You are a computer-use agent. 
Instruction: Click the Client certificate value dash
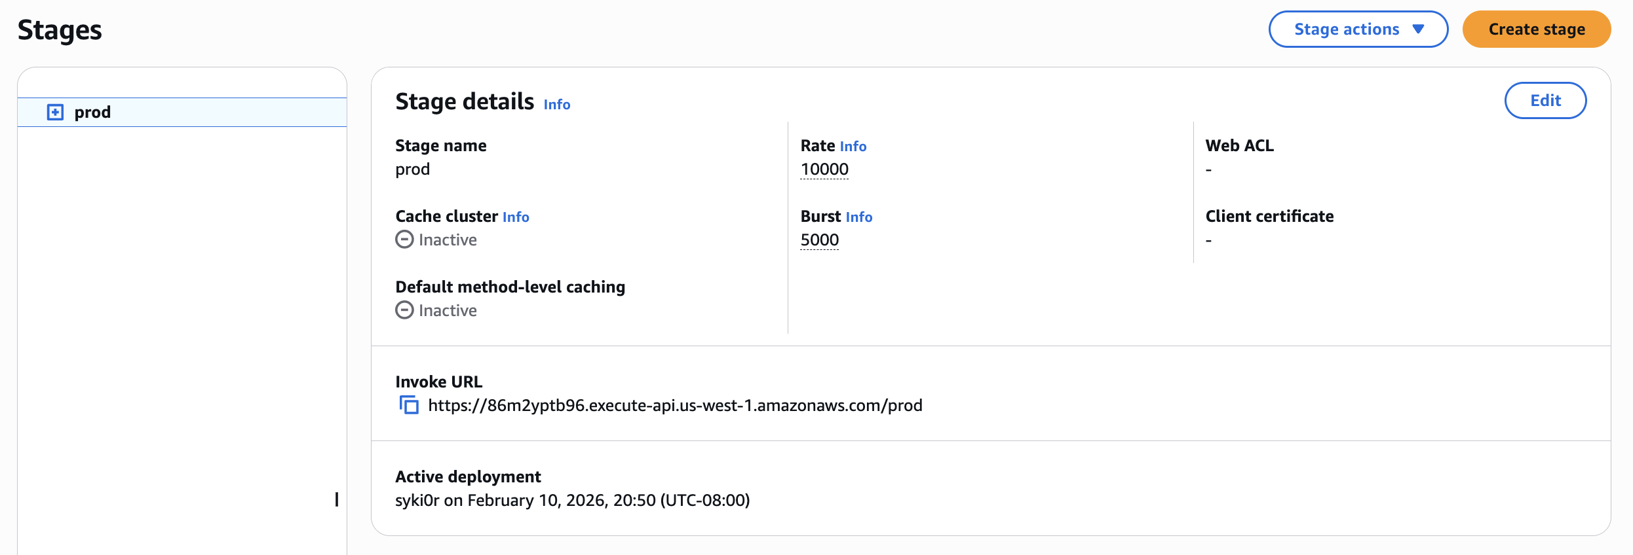coord(1208,241)
